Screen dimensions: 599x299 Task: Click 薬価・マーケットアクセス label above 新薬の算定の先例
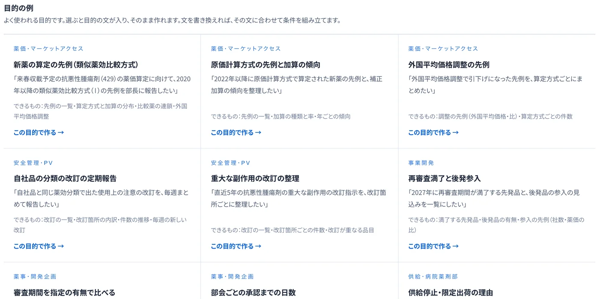pyautogui.click(x=48, y=49)
